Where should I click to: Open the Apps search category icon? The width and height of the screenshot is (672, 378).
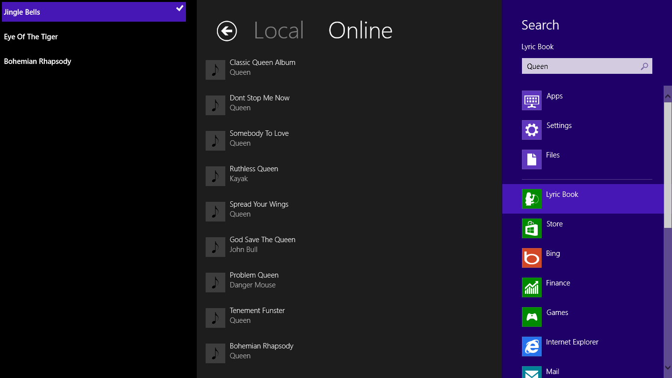tap(531, 100)
